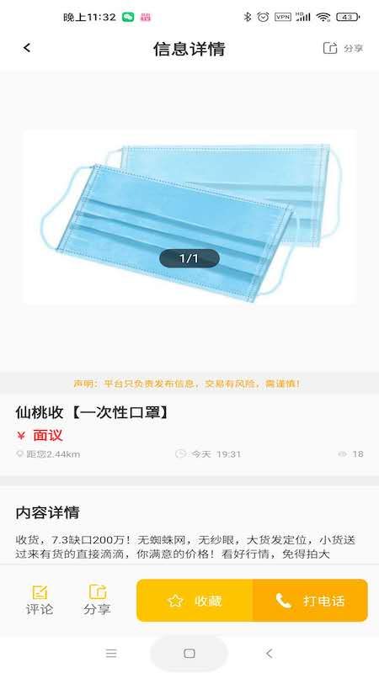Favorite this listing with 收藏 button
Viewport: 379px width, 673px height.
tap(195, 601)
